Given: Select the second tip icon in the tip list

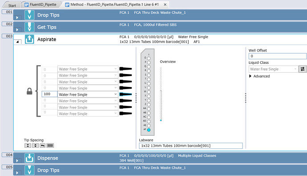Looking at the screenshot, I should [x=125, y=75].
